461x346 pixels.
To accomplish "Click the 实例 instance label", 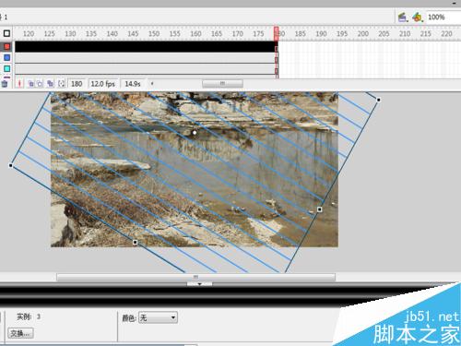I will 24,316.
